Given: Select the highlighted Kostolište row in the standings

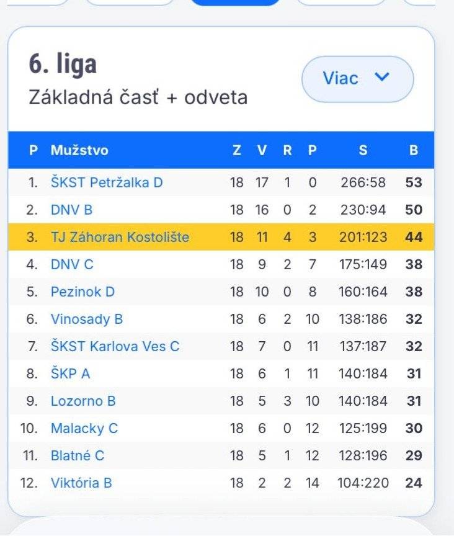Looking at the screenshot, I should 227,237.
